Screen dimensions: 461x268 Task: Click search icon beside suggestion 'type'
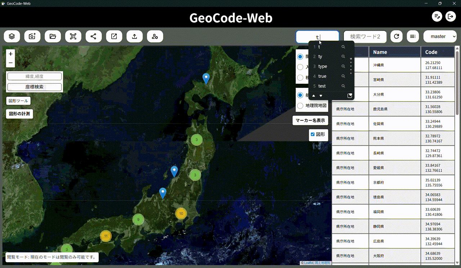click(343, 66)
